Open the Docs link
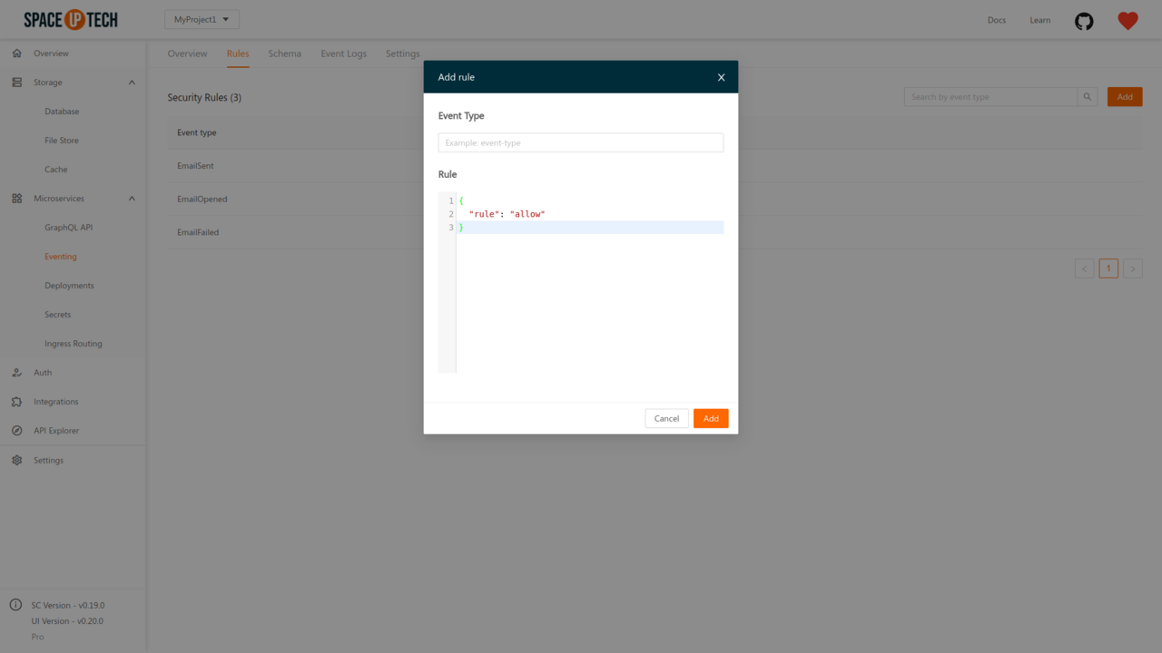Viewport: 1162px width, 653px height. click(997, 20)
